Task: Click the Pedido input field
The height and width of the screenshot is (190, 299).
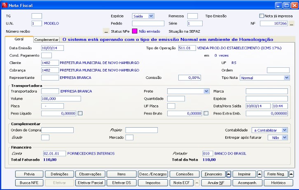Action: click(x=148, y=24)
